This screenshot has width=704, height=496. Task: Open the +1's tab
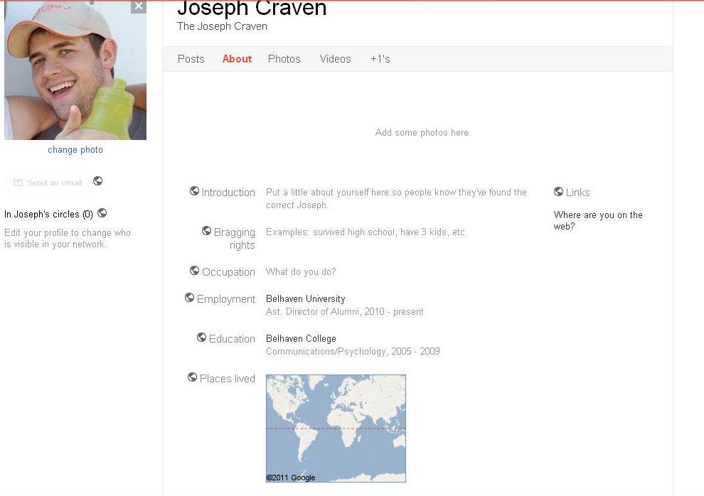coord(380,59)
